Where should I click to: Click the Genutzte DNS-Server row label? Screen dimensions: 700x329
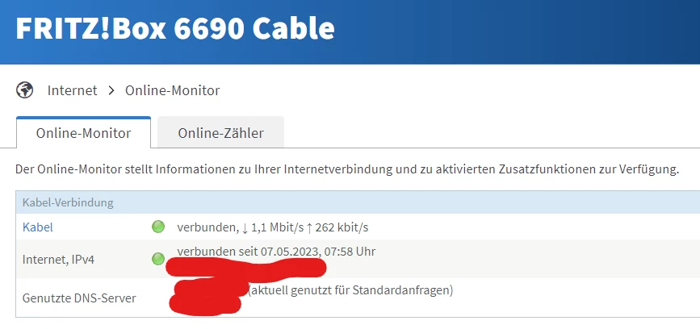click(x=79, y=298)
